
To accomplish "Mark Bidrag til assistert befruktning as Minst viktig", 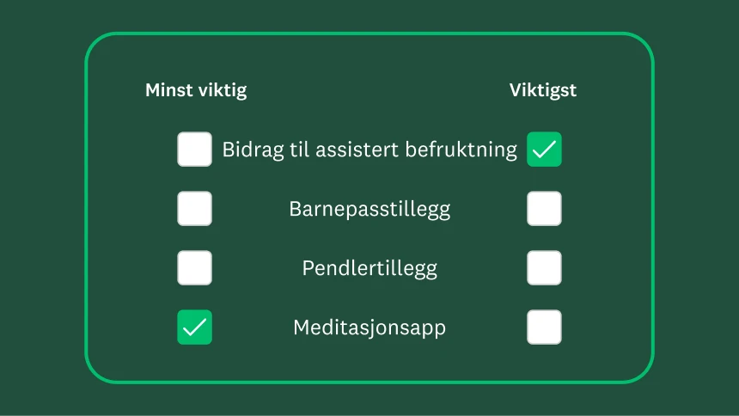I will point(194,150).
